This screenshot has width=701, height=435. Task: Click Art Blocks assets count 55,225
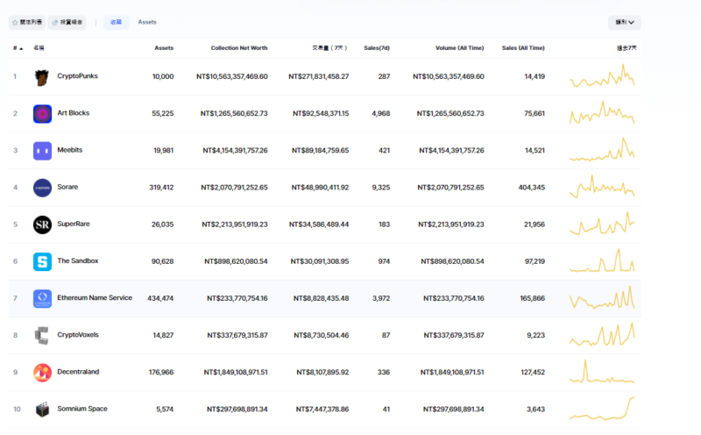(163, 114)
